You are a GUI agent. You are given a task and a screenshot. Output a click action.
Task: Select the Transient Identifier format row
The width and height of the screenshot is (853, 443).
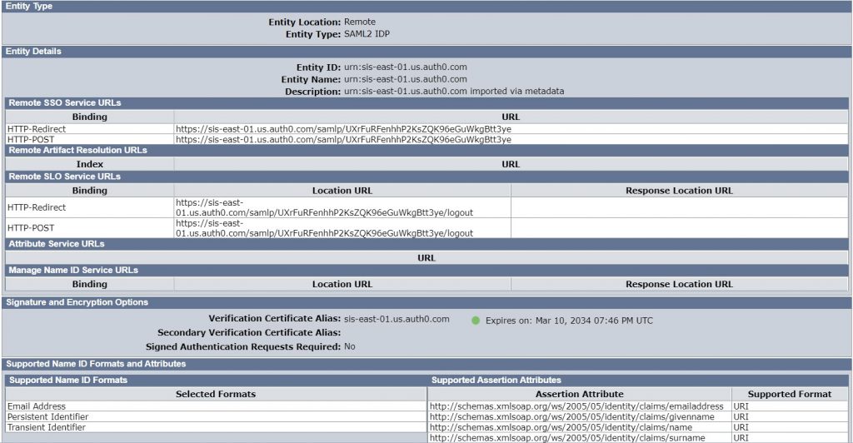coord(47,427)
